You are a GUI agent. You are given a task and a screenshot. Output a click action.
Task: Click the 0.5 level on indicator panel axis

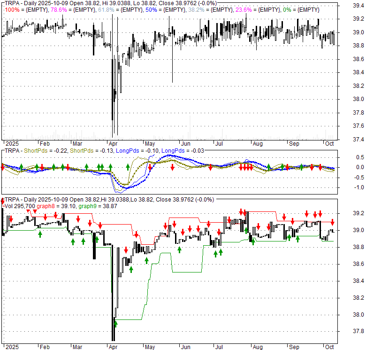(x=360, y=157)
